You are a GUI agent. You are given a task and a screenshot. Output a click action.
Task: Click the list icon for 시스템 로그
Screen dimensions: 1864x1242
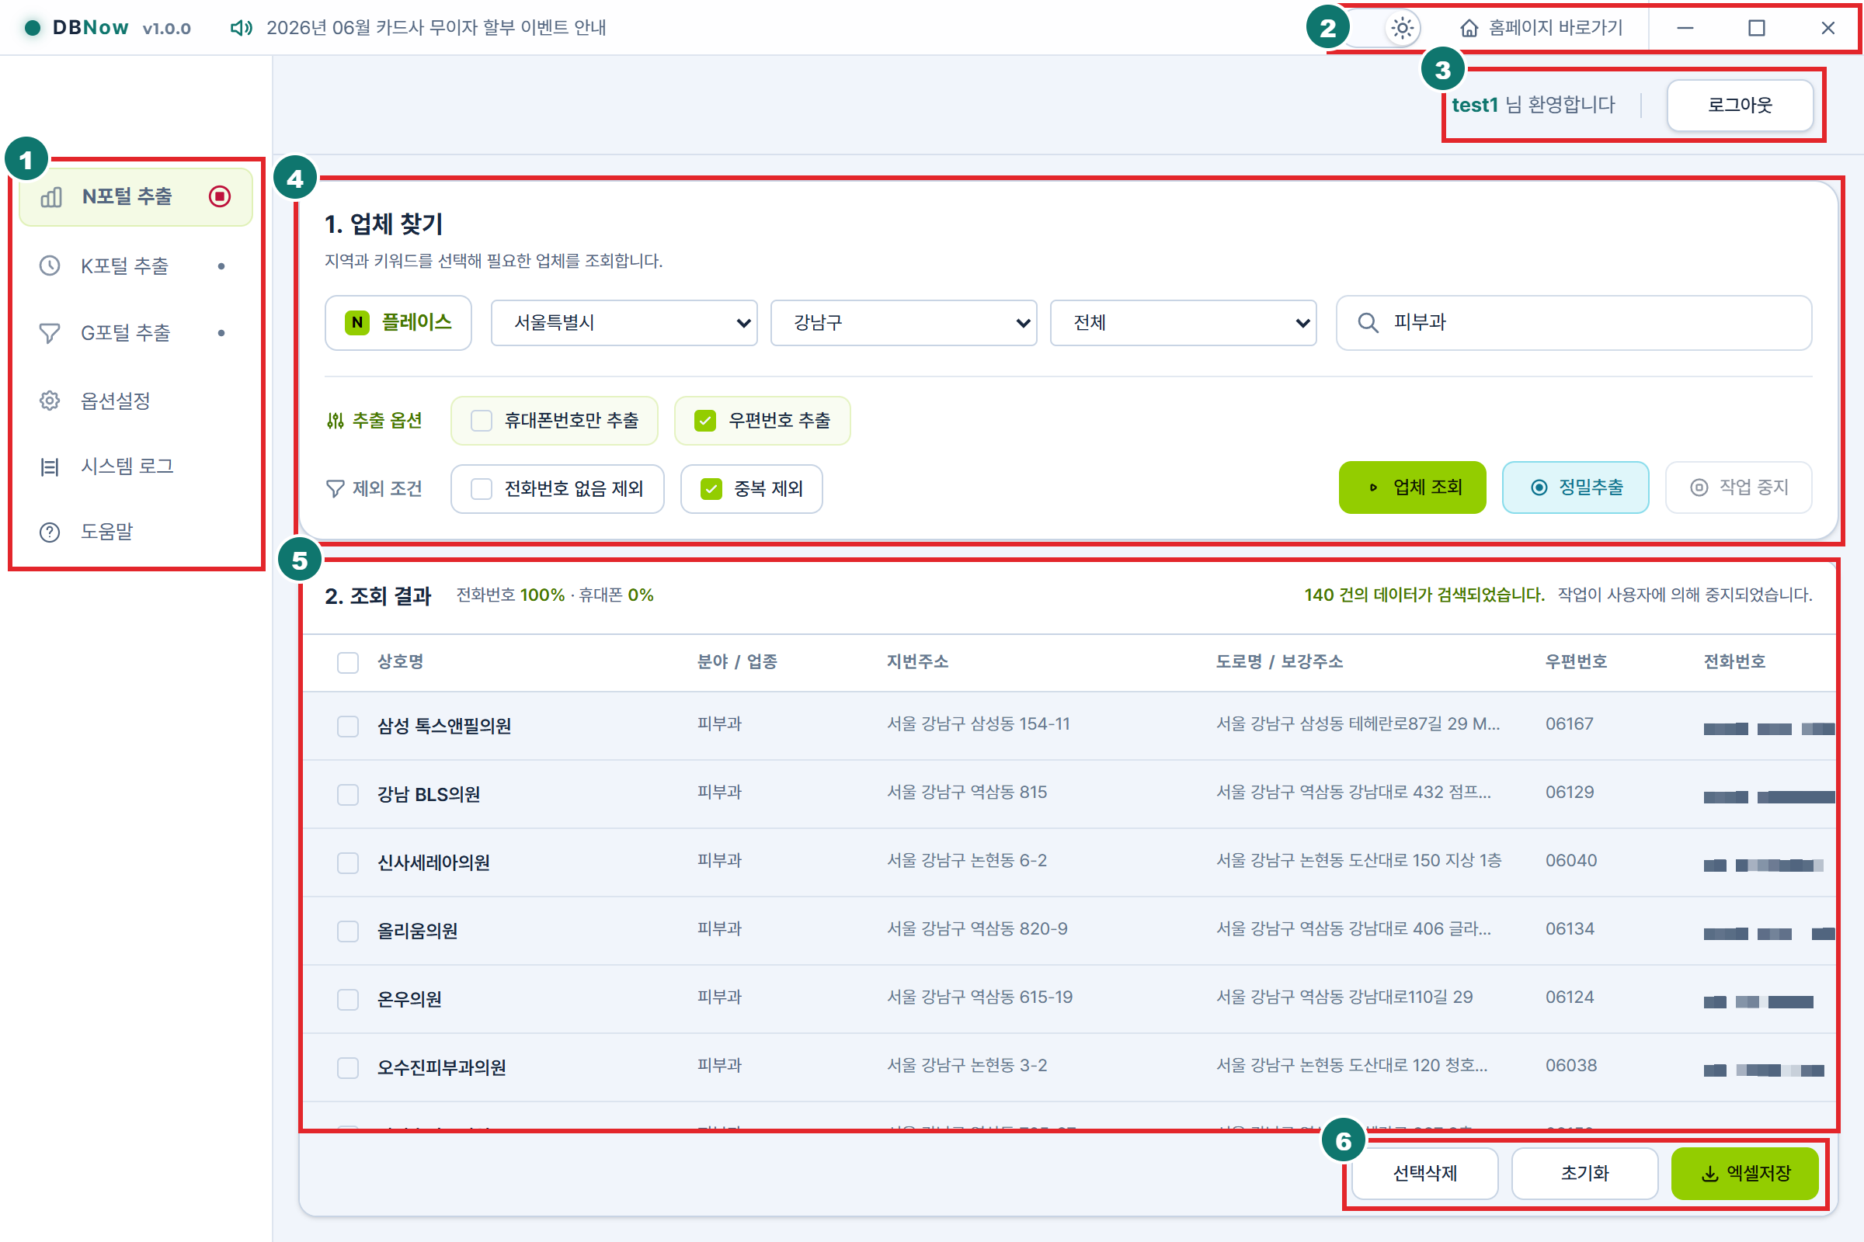coord(50,467)
